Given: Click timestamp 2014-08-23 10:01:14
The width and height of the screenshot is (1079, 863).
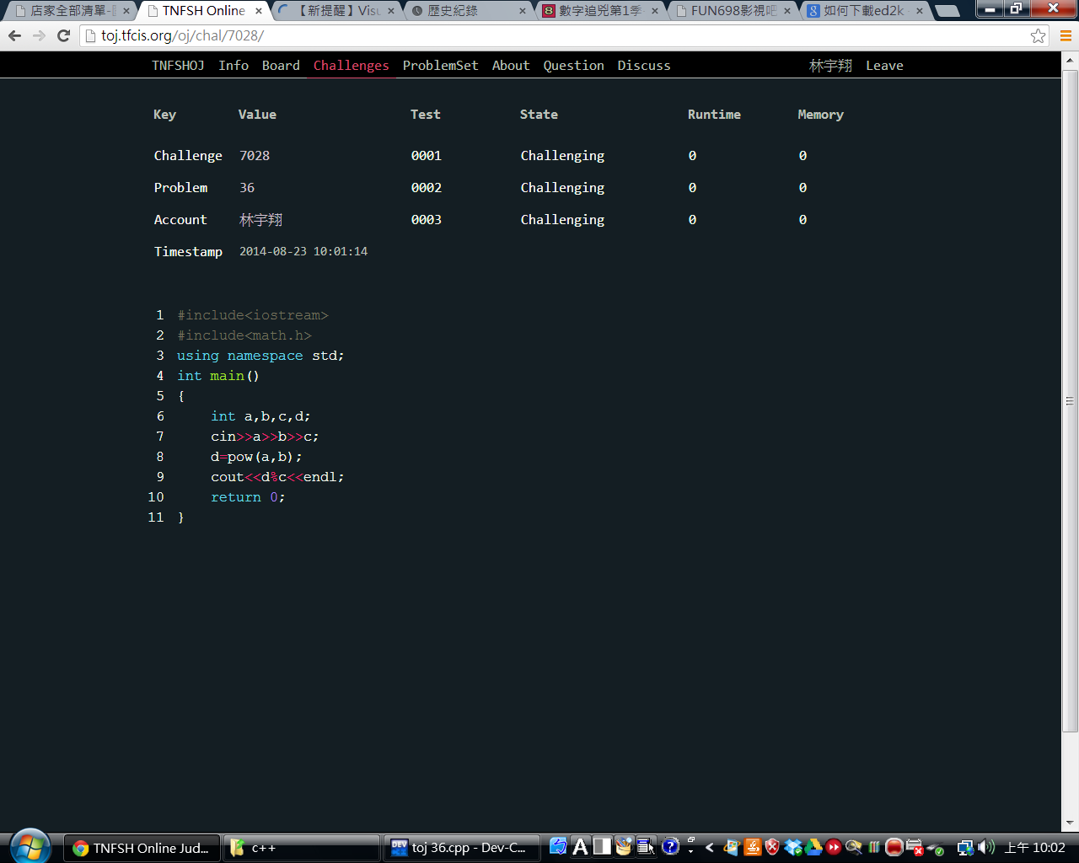Looking at the screenshot, I should coord(303,252).
